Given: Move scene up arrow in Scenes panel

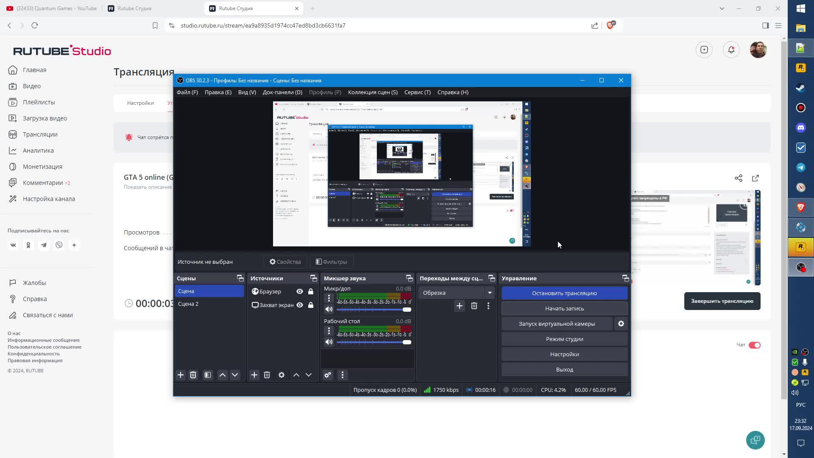Looking at the screenshot, I should click(x=222, y=375).
